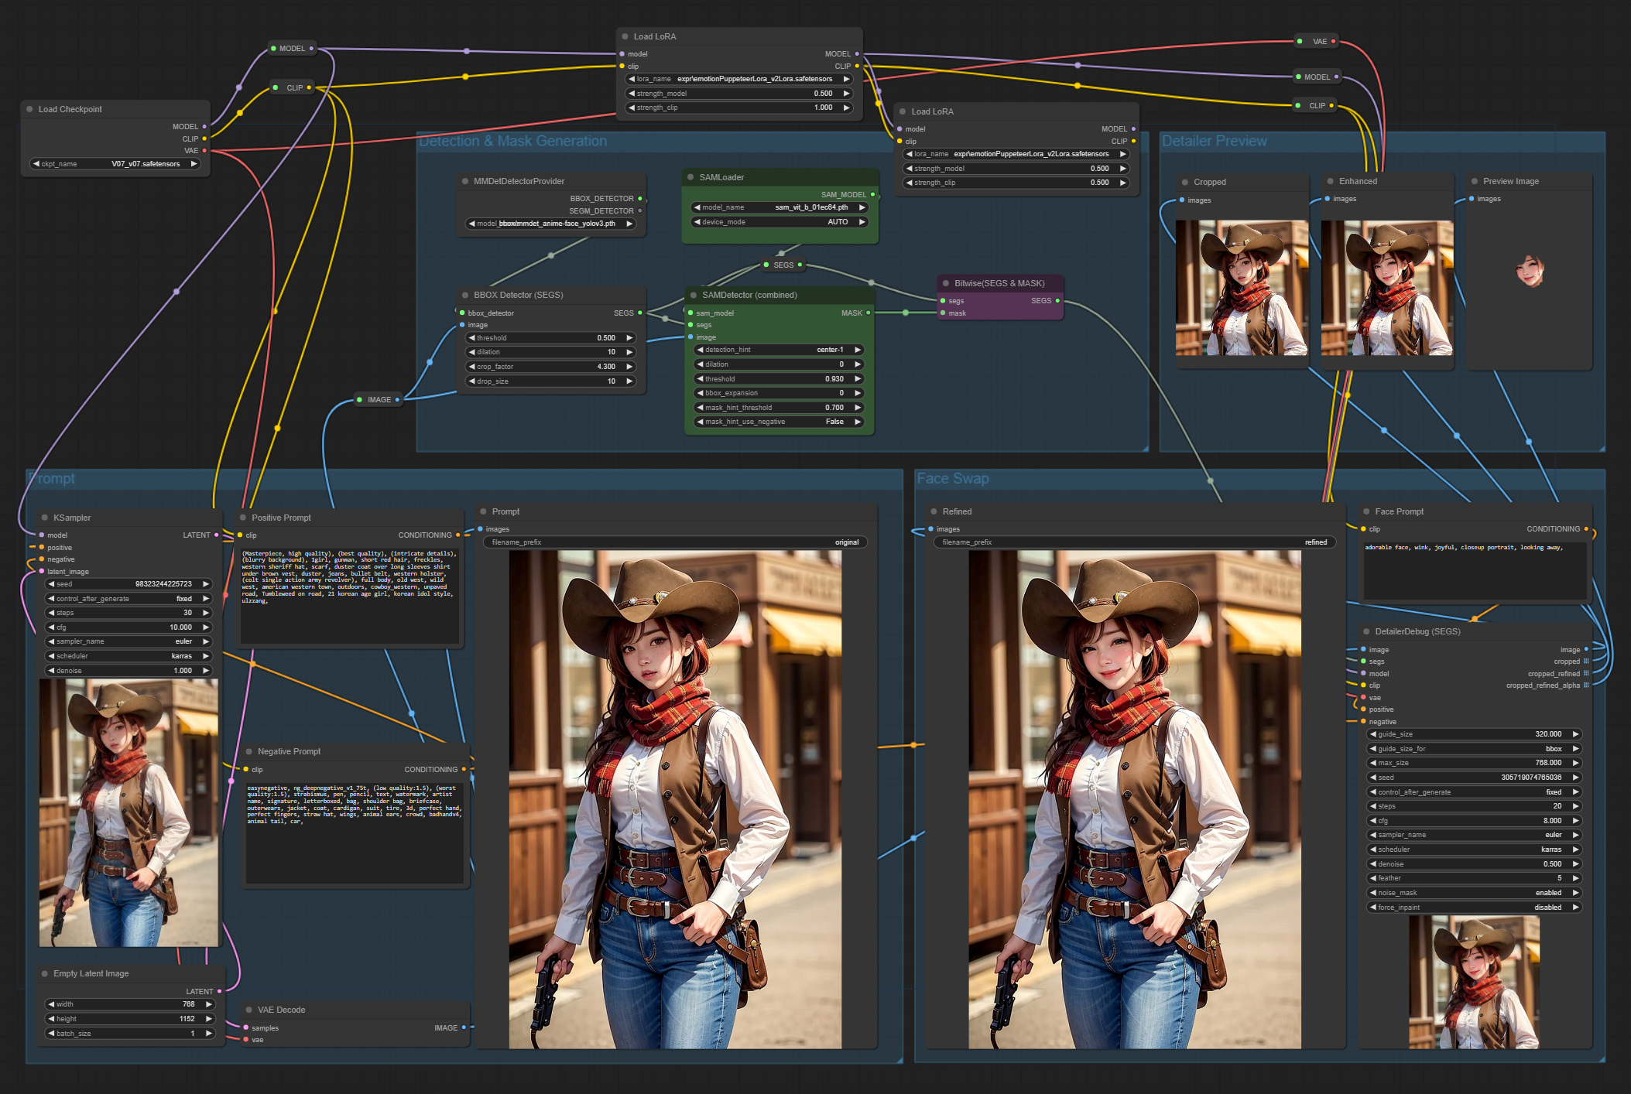Image resolution: width=1631 pixels, height=1094 pixels.
Task: Collapse the SAMLoader node title dot
Action: click(690, 177)
